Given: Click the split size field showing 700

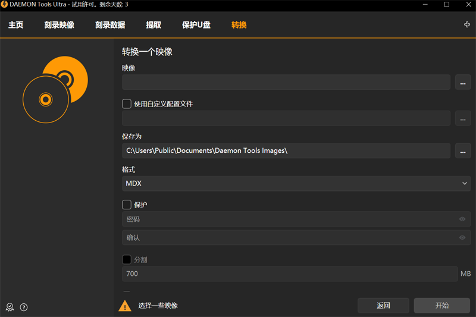Looking at the screenshot, I should pyautogui.click(x=290, y=274).
